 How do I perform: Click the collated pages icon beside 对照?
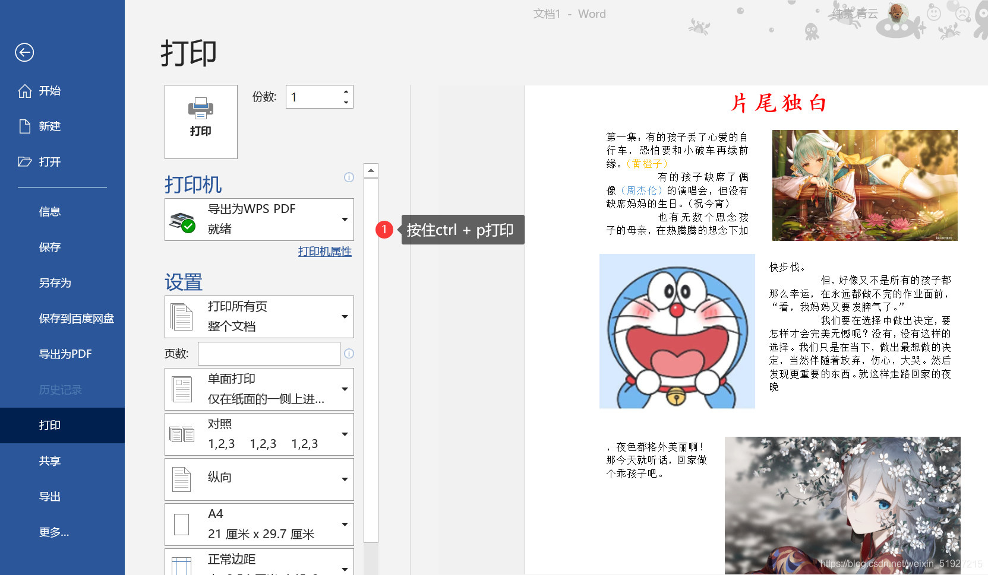coord(182,434)
